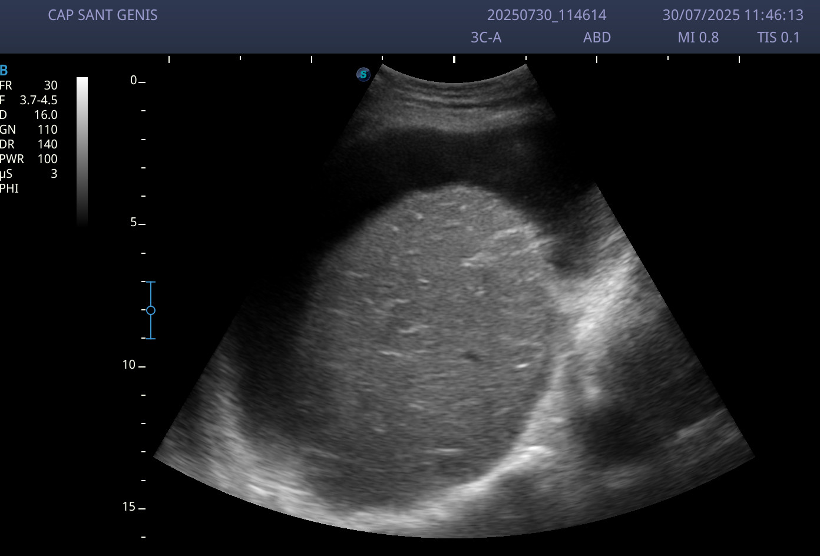Click the 3C-A probe name

[x=486, y=38]
